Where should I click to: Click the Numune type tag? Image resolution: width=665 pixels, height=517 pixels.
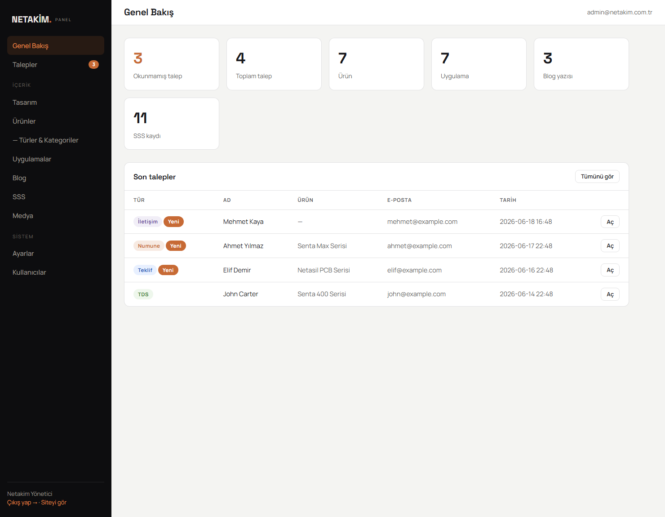click(149, 246)
